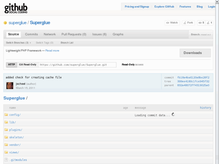Open the Pull Requests (0) tab
Image resolution: width=219 pixels, height=164 pixels.
74,34
